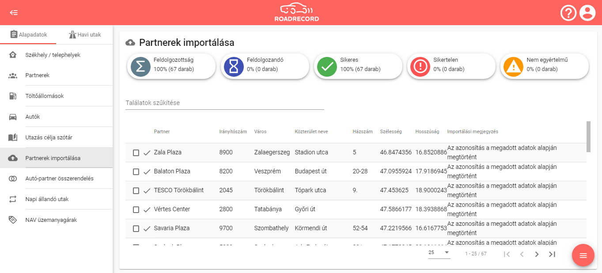Screen dimensions: 602x273
Task: Go to the previous page of results
Action: 522,254
